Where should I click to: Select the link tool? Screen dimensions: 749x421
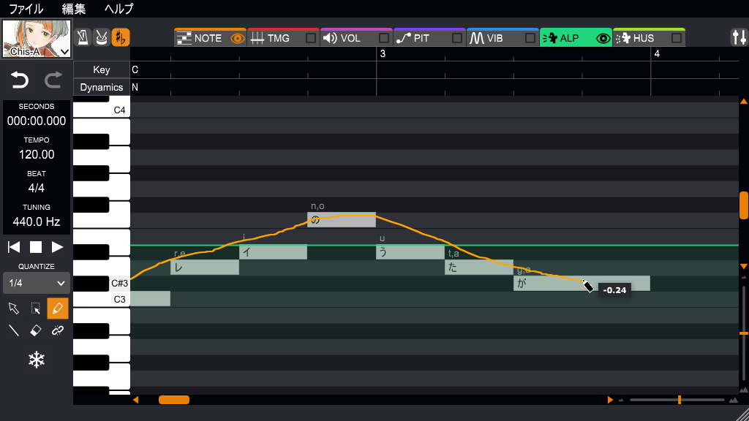pos(57,330)
